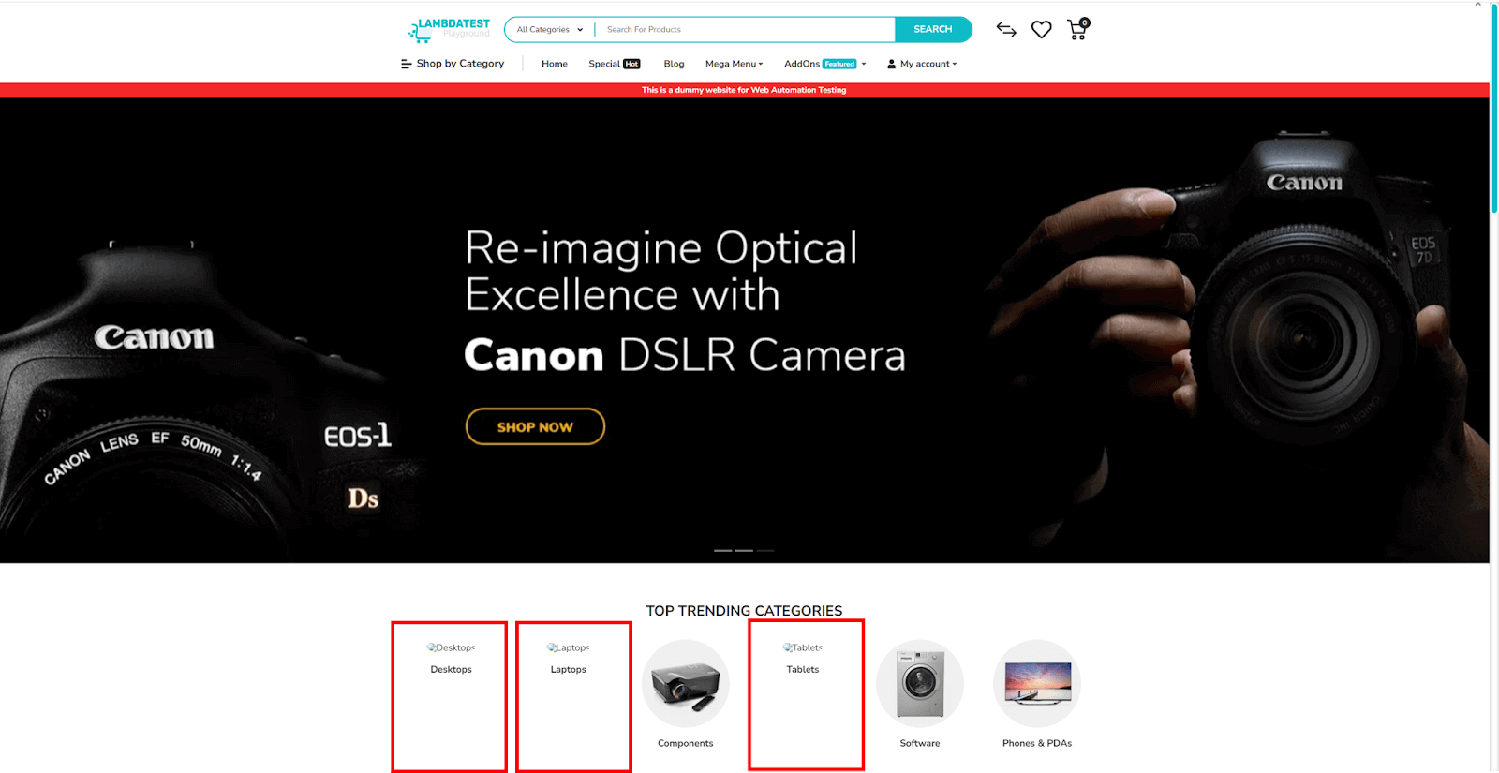Open the Desktops category link
This screenshot has width=1499, height=773.
451,669
